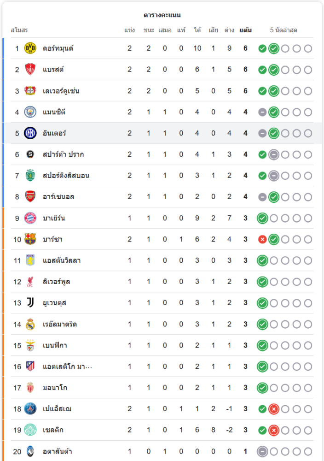Open the แอสตันวิลลา team link
This screenshot has width=324, height=461.
pyautogui.click(x=62, y=260)
